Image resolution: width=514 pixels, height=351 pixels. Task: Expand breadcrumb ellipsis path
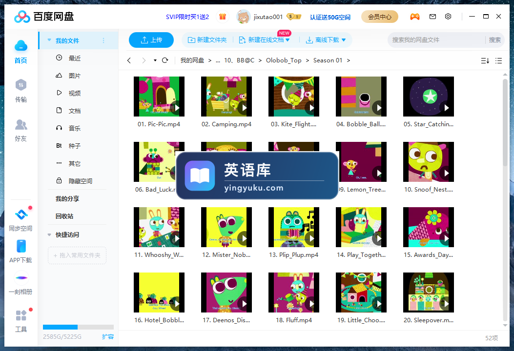point(218,60)
